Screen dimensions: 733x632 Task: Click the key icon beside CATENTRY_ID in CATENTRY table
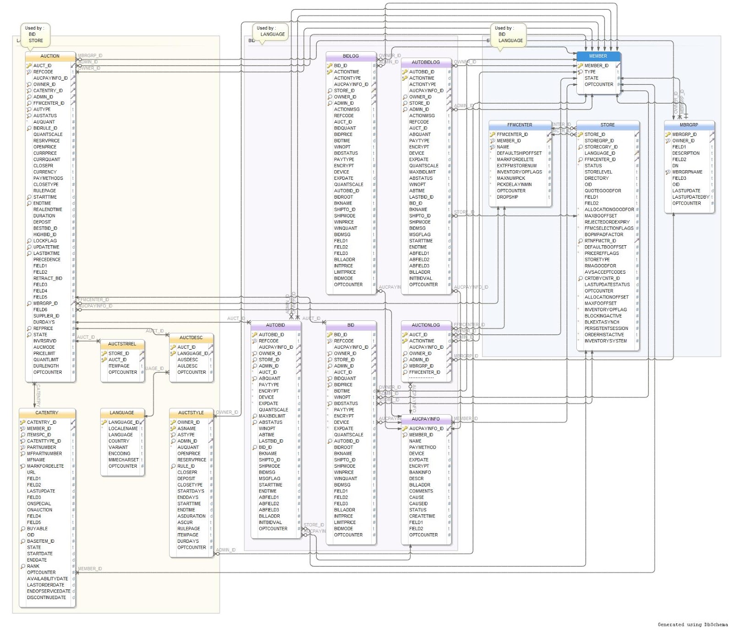tap(22, 422)
